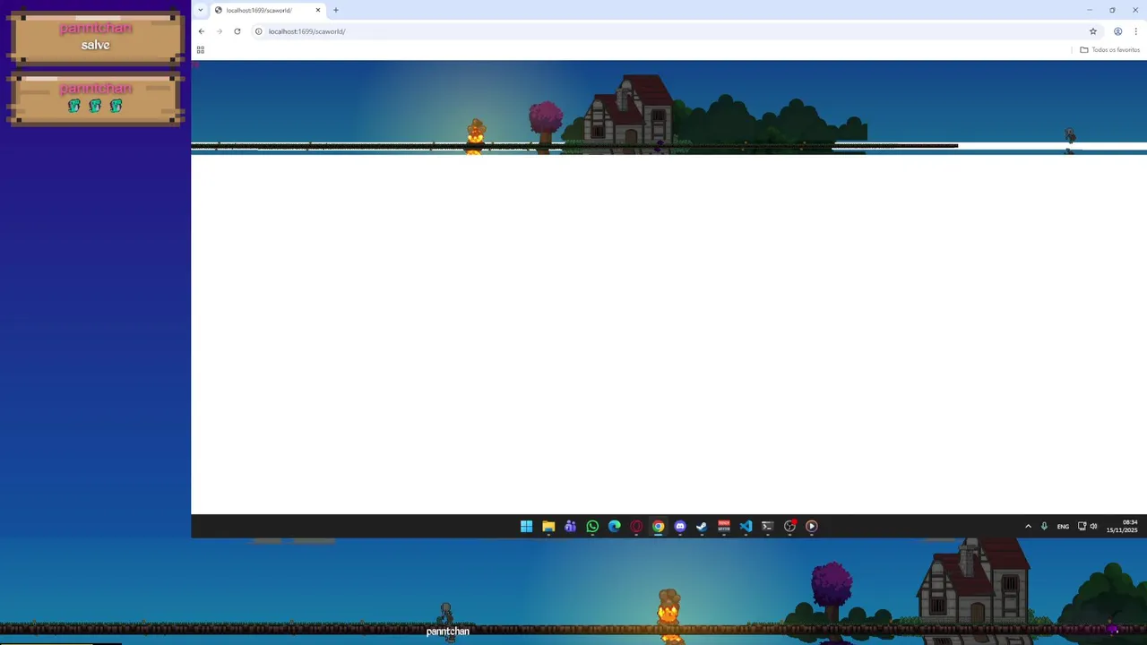The height and width of the screenshot is (645, 1147).
Task: Switch to Google Chrome in the taskbar
Action: tap(658, 527)
